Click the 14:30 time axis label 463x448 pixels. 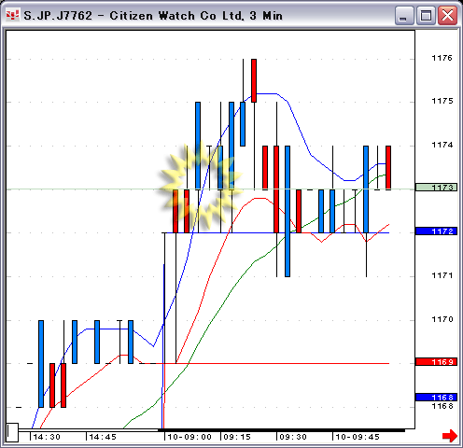(47, 437)
